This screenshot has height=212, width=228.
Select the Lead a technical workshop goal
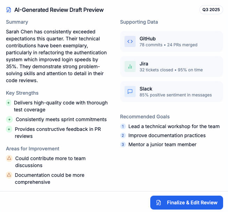174,126
